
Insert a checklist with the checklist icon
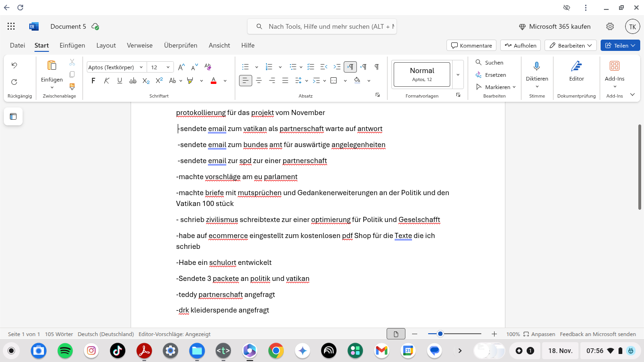pyautogui.click(x=311, y=67)
